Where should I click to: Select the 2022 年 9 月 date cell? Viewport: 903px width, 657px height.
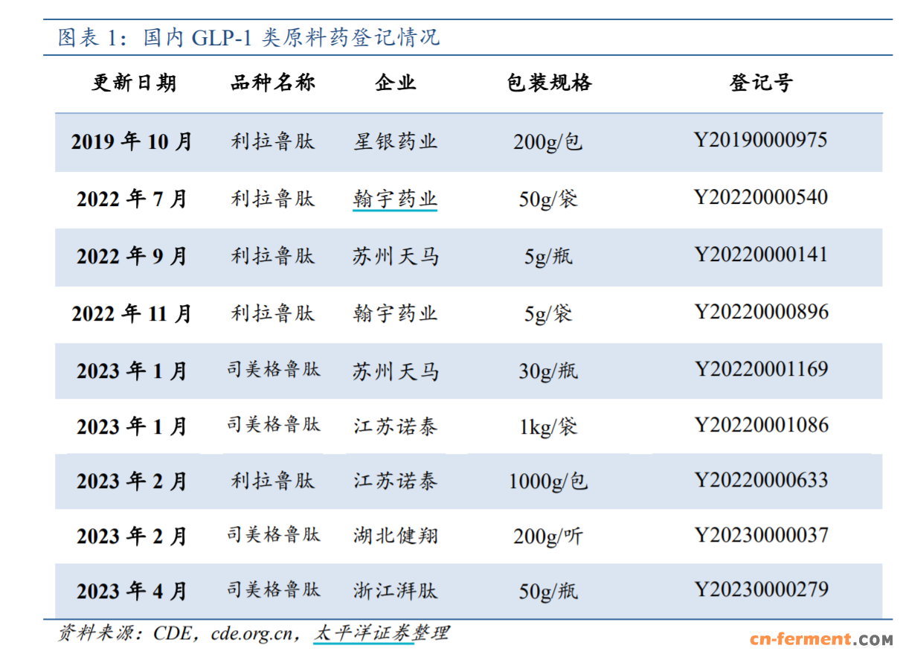coord(132,257)
